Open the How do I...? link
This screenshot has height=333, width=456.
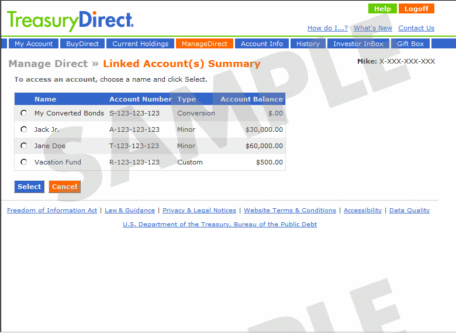[x=327, y=28]
